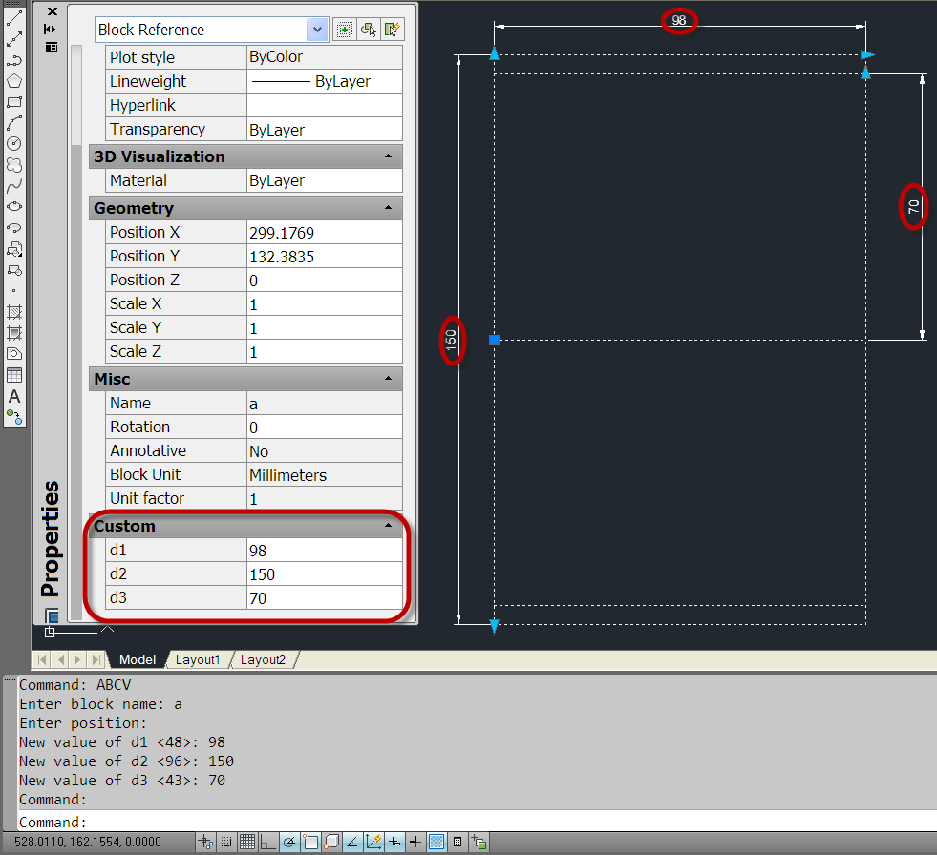
Task: Select the Spline tool
Action: pos(13,186)
